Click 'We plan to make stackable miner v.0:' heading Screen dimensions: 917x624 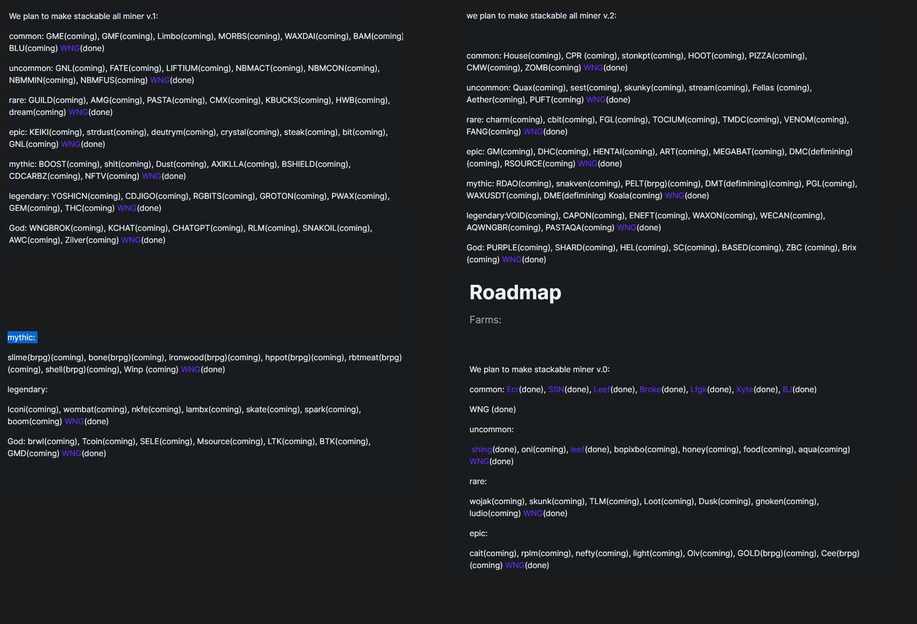[539, 370]
